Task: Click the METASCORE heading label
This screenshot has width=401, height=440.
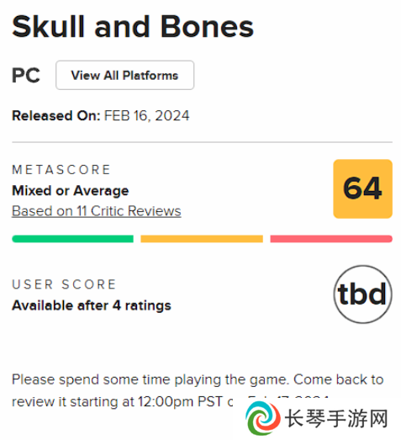Action: (x=61, y=170)
